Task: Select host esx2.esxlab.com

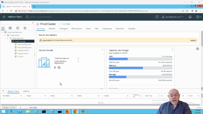Action: (25, 47)
